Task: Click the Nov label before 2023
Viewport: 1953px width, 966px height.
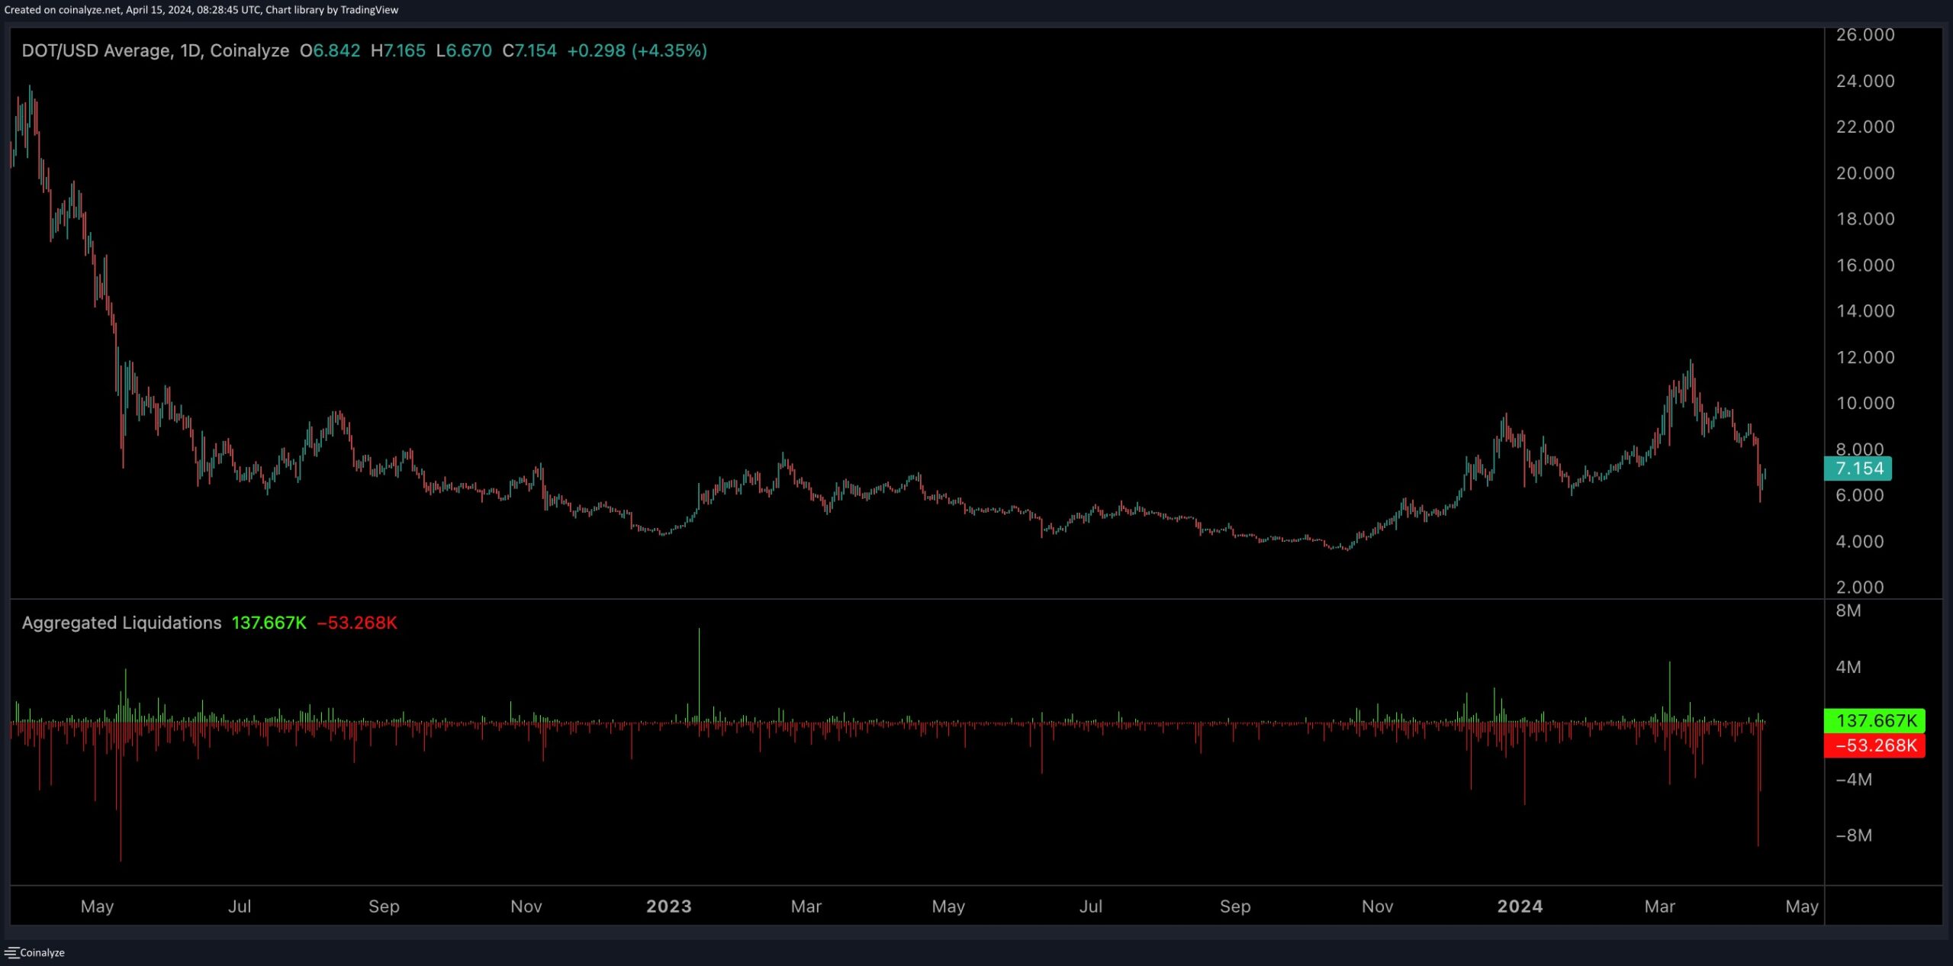Action: pyautogui.click(x=526, y=906)
